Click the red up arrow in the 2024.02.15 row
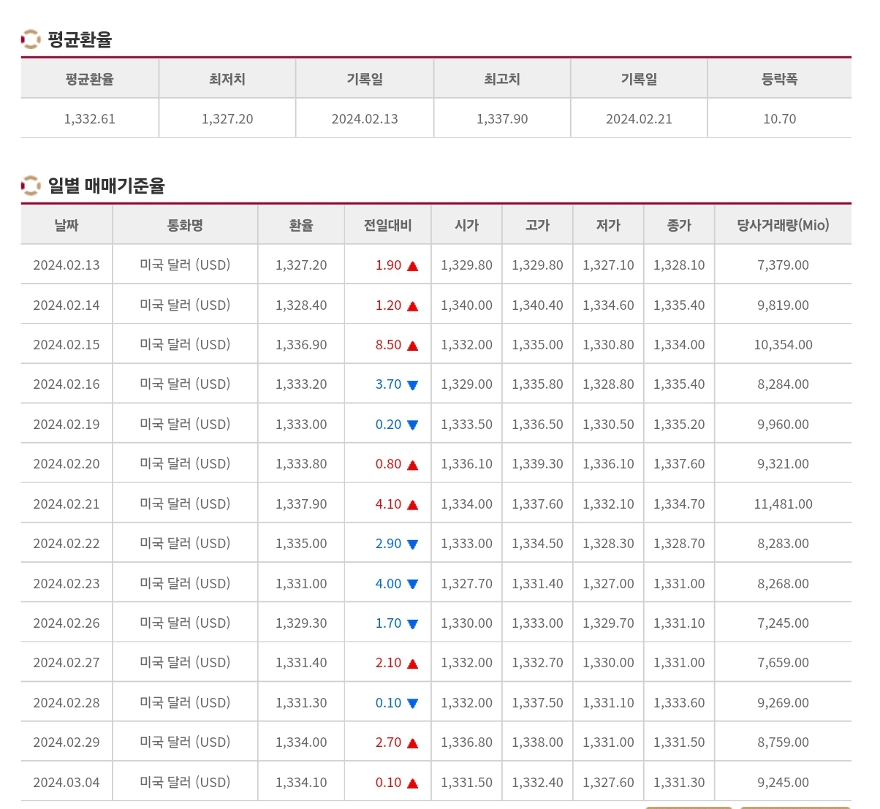This screenshot has width=880, height=809. 412,346
